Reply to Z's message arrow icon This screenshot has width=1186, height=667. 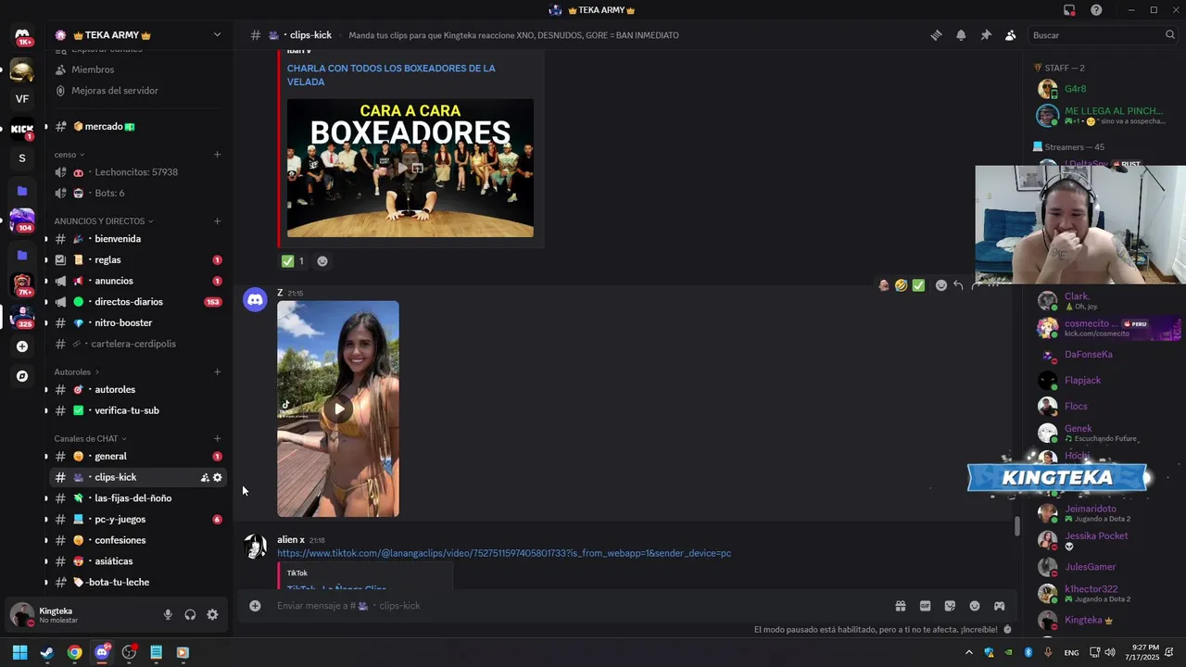[x=958, y=285]
